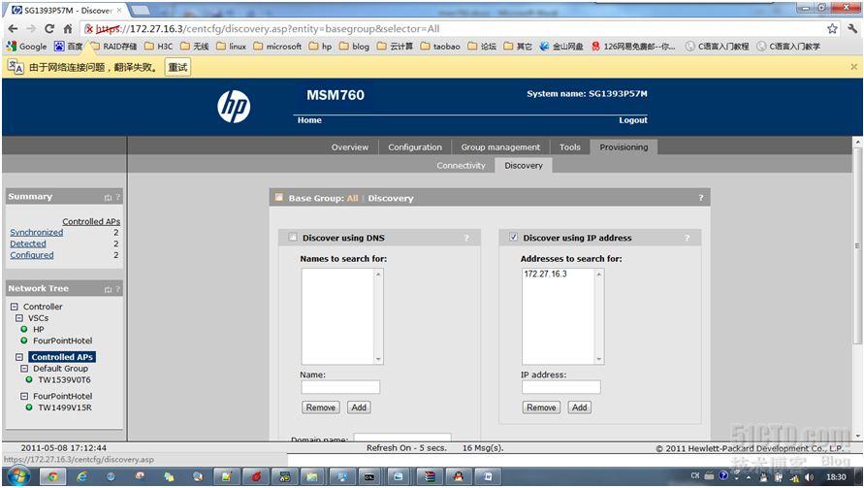Click the browser Back arrow
Viewport: 864px width, 488px height.
pyautogui.click(x=14, y=29)
